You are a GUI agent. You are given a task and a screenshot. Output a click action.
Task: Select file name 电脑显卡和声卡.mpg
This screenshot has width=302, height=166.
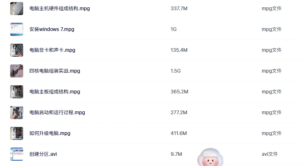(x=52, y=50)
